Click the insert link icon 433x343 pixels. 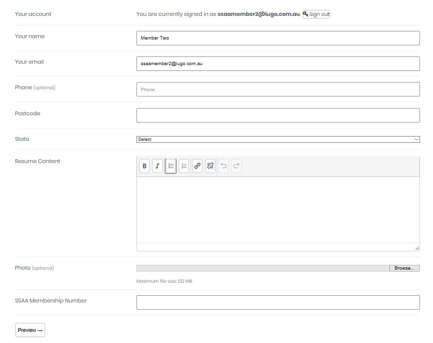(x=197, y=166)
